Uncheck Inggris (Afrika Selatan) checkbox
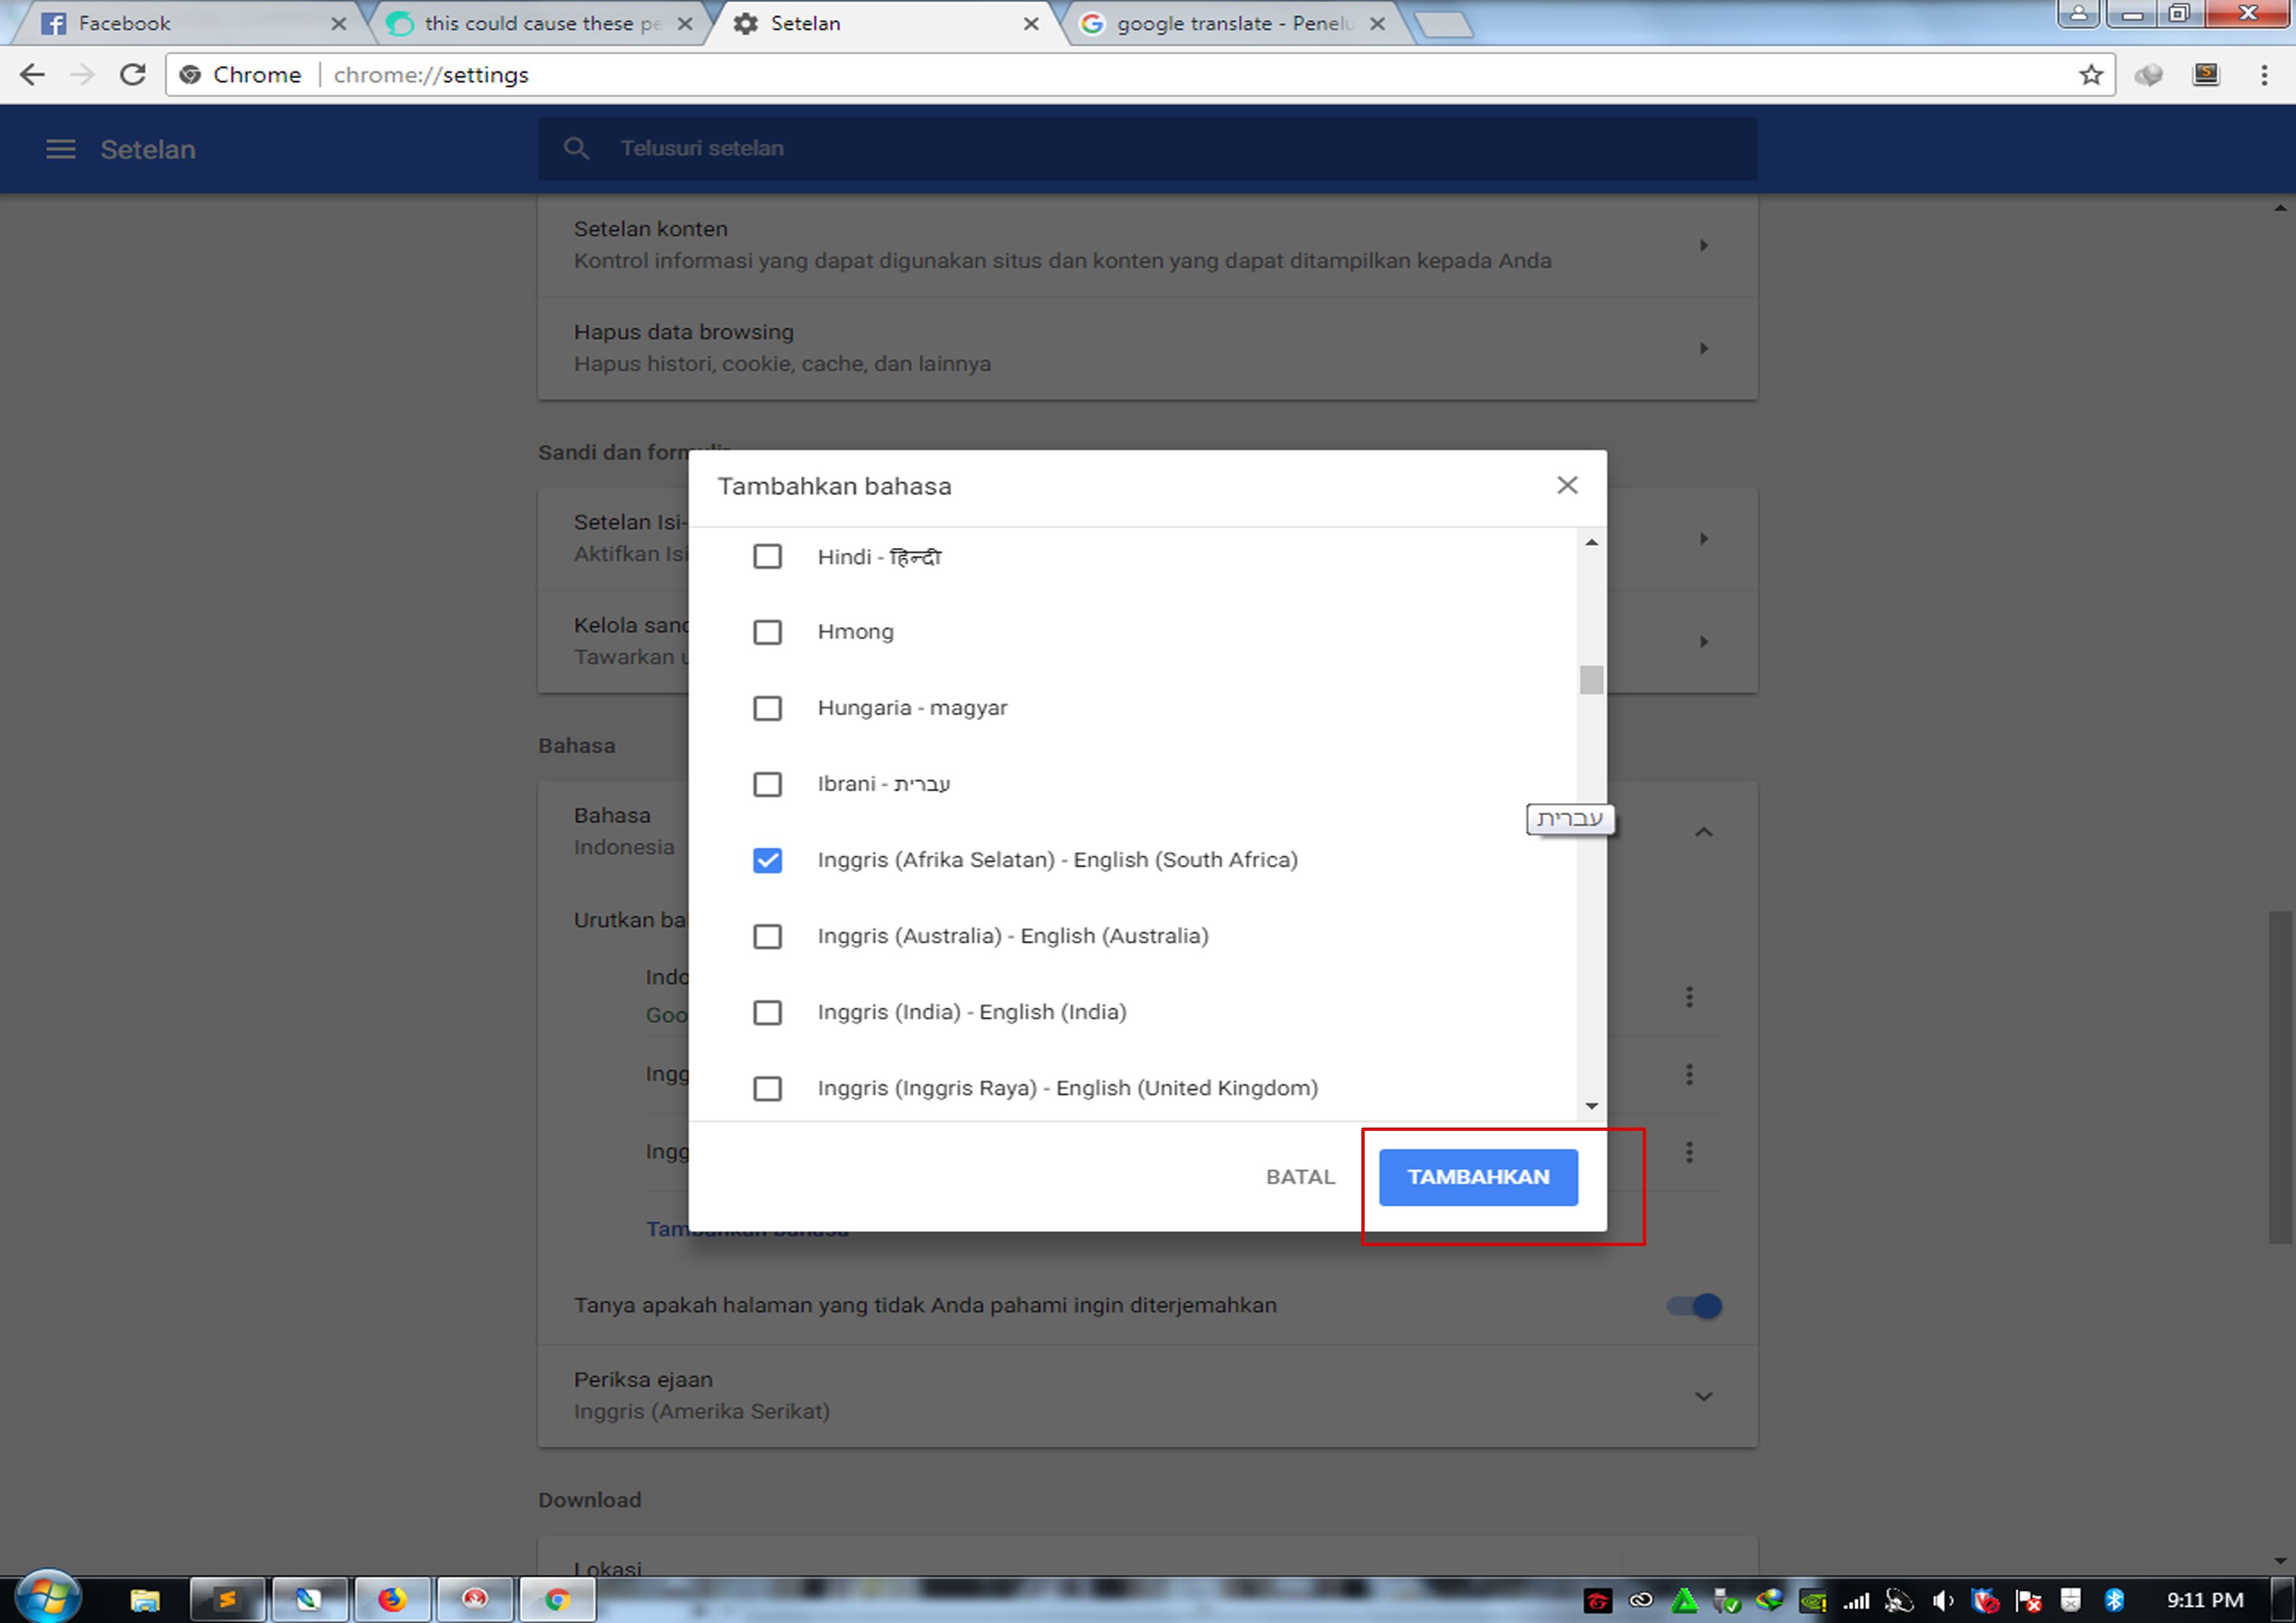 tap(767, 861)
